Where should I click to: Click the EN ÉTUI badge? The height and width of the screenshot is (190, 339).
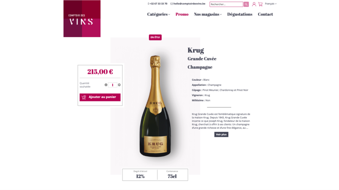point(155,37)
